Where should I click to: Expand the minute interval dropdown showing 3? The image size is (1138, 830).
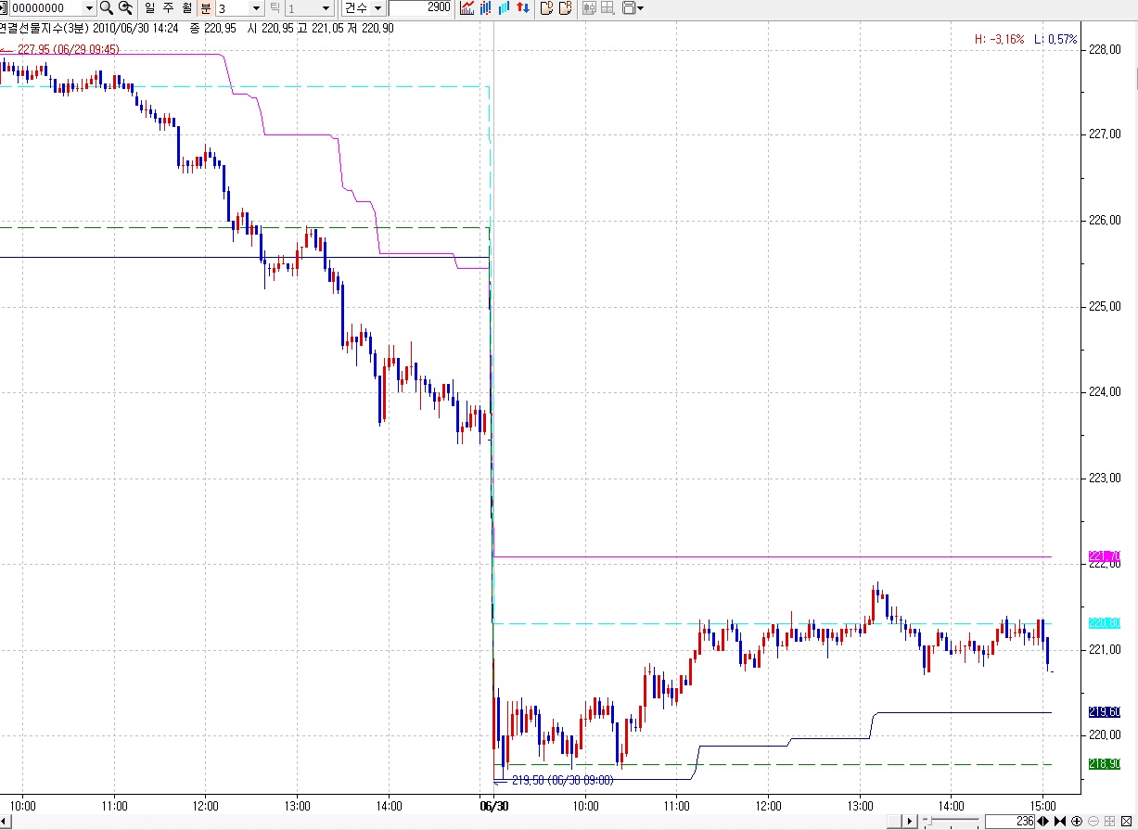(x=256, y=8)
